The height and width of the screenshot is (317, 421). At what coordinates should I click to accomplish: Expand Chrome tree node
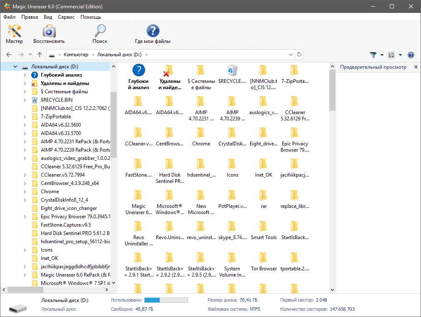(x=25, y=192)
